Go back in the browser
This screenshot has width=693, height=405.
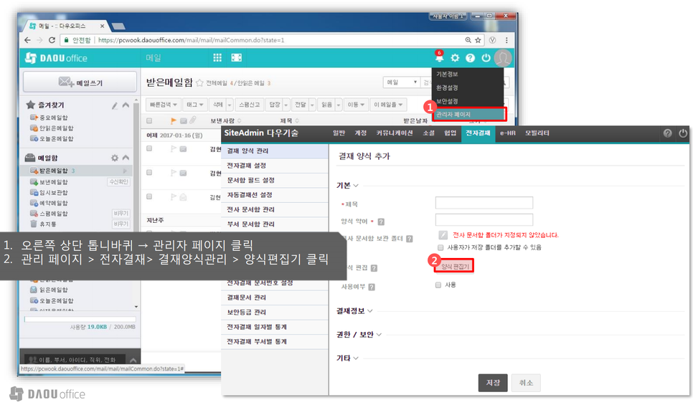point(27,40)
